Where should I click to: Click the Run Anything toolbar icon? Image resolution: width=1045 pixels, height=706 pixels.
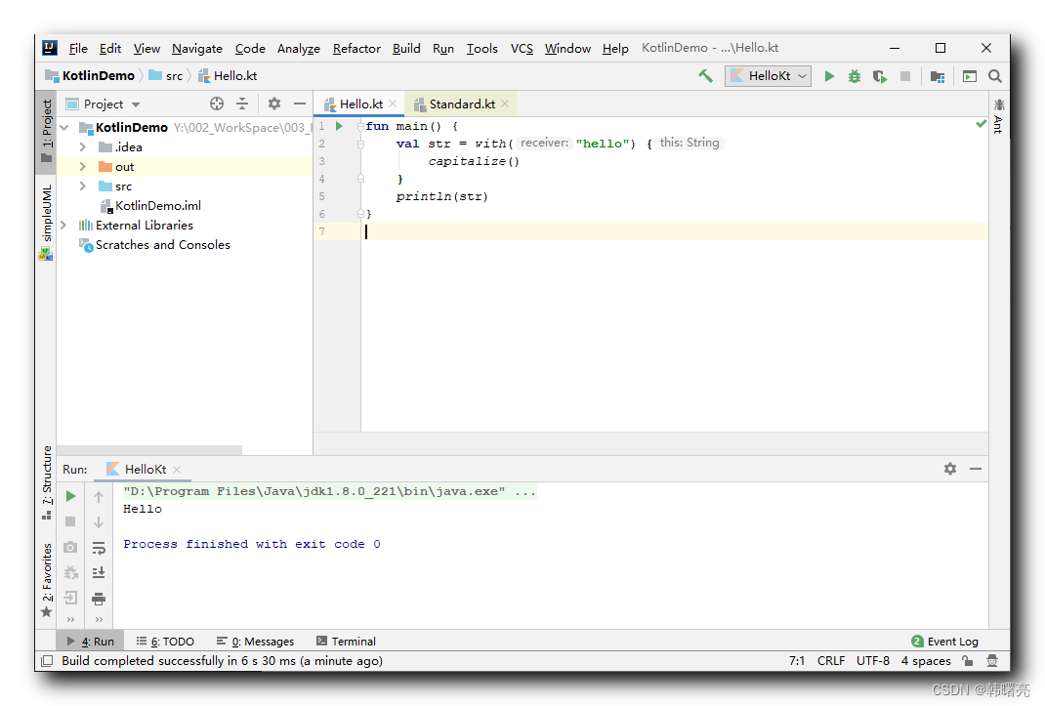click(970, 76)
